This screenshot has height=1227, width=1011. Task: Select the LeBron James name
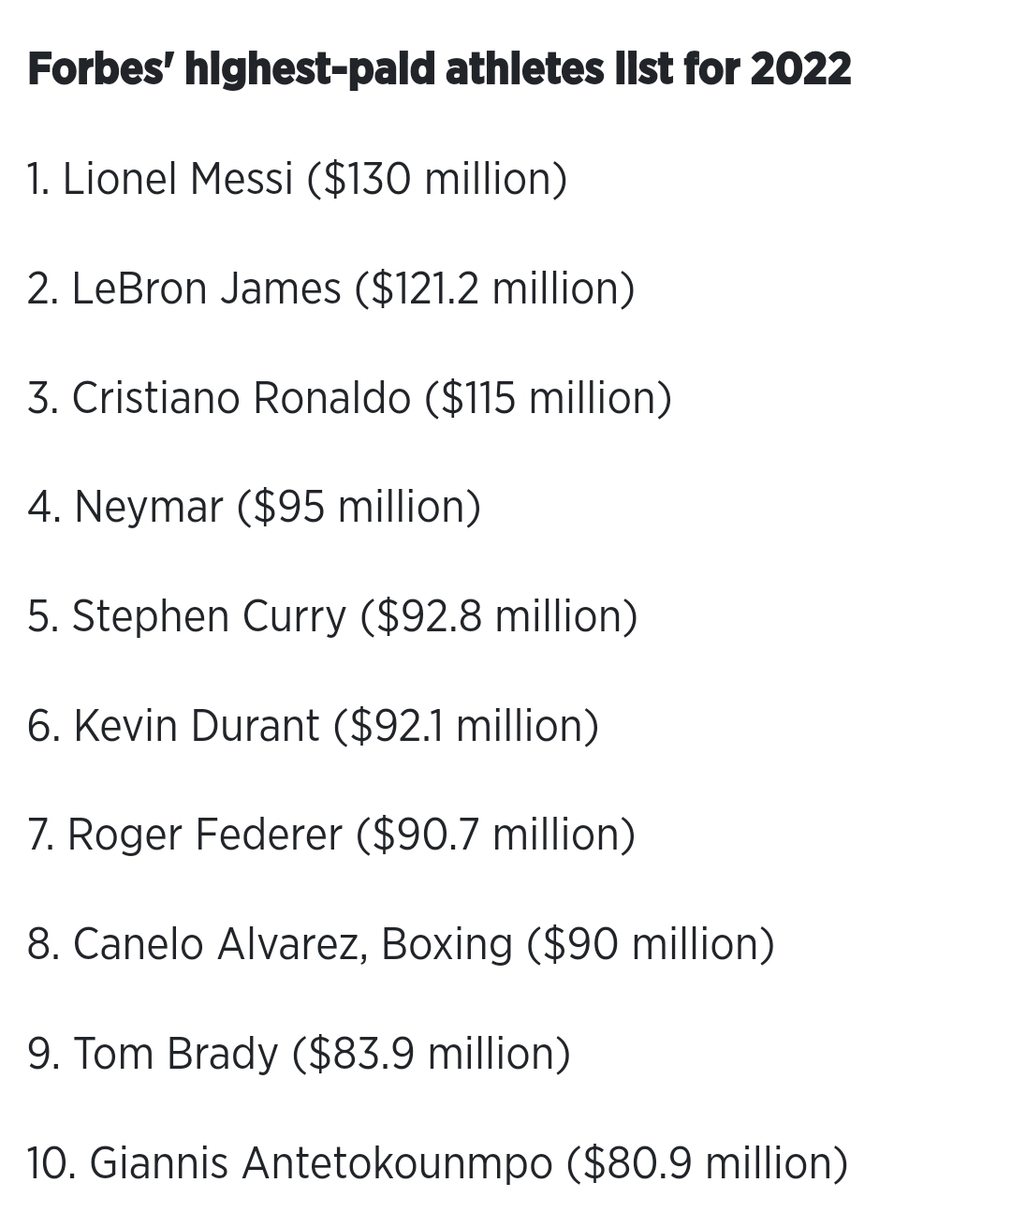click(x=206, y=288)
